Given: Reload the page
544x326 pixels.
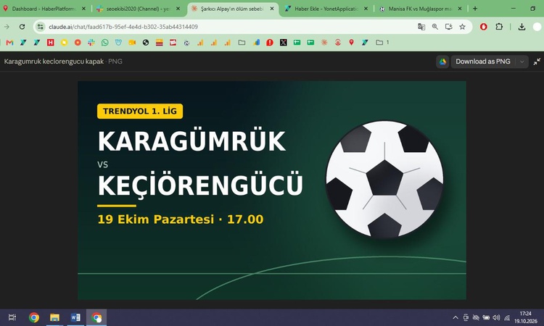Looking at the screenshot, I should [22, 27].
